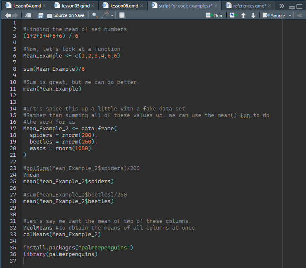Open find and replace magnifier icon
Viewport: 306px width, 268px height.
pos(95,15)
